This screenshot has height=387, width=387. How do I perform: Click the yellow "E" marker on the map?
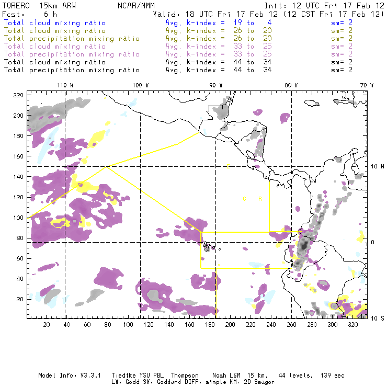(x=229, y=167)
